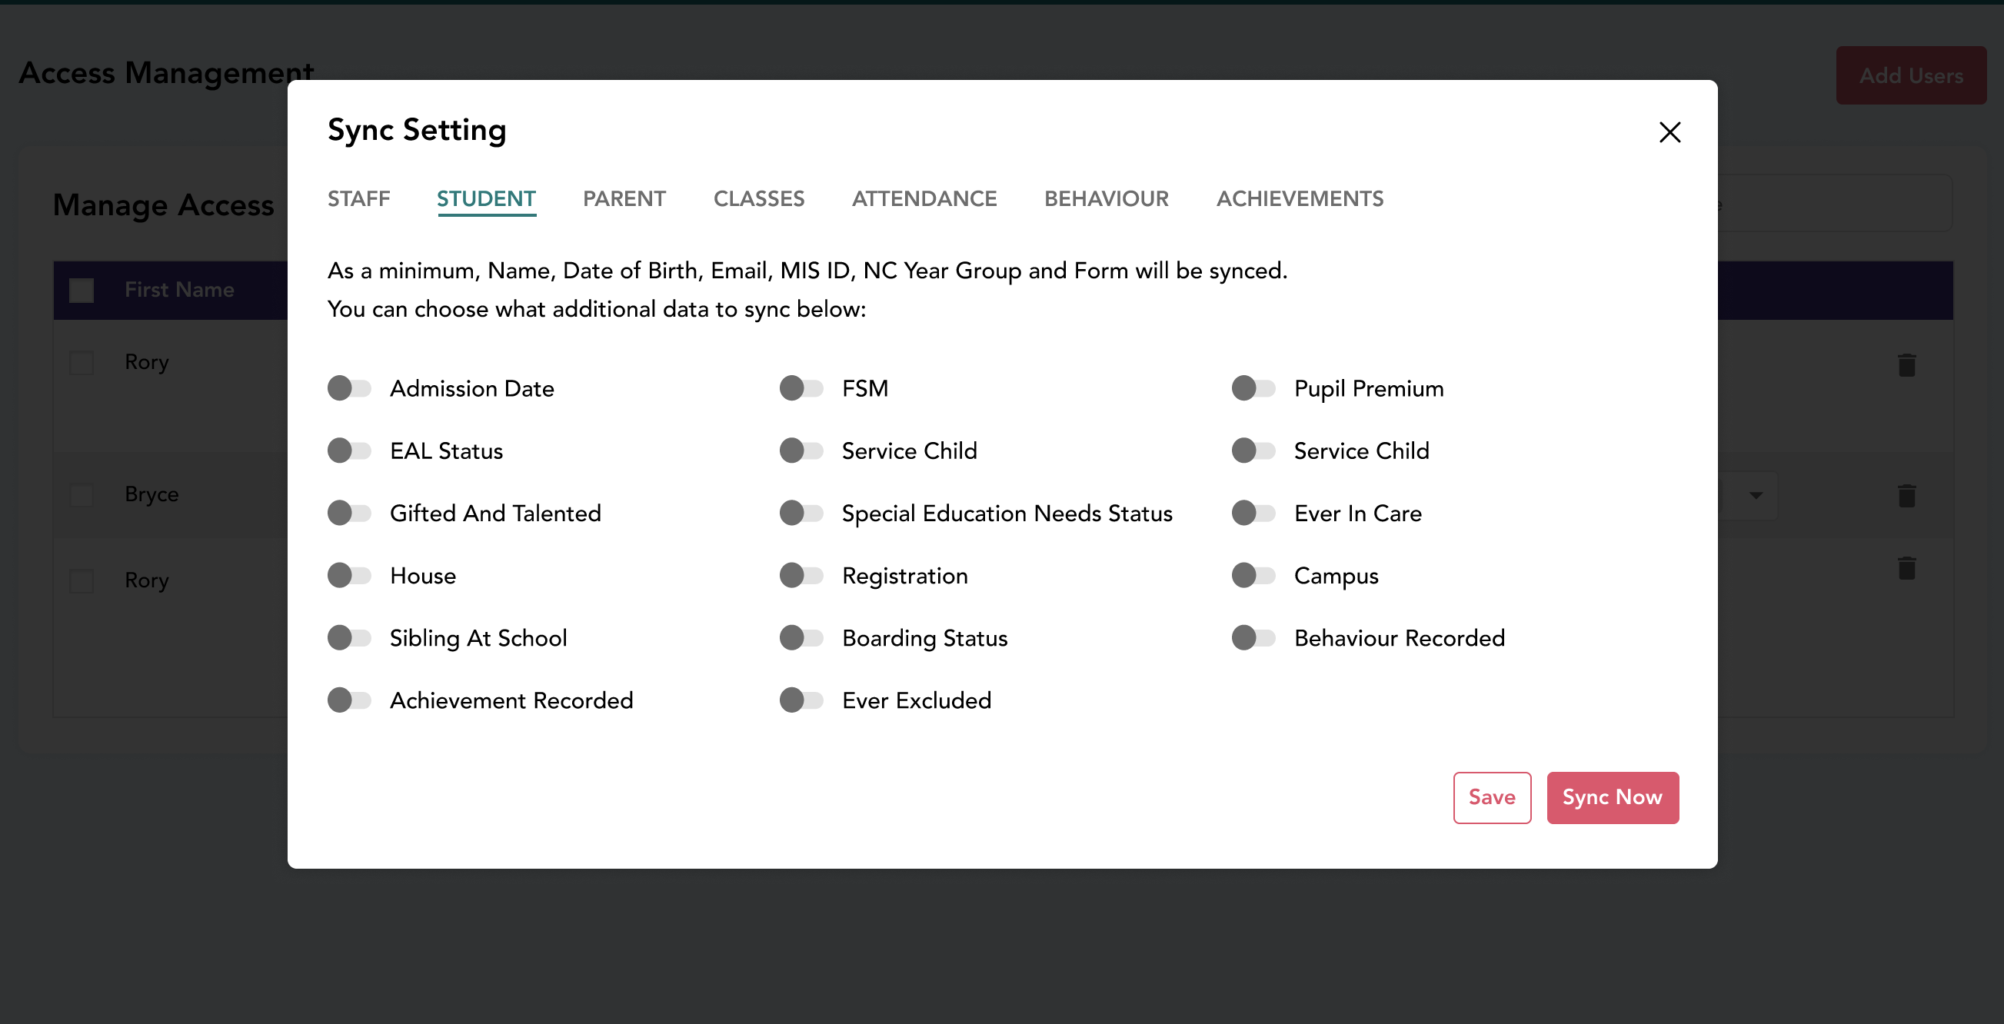Switch on Gifted And Talented
The width and height of the screenshot is (2004, 1024).
(348, 513)
